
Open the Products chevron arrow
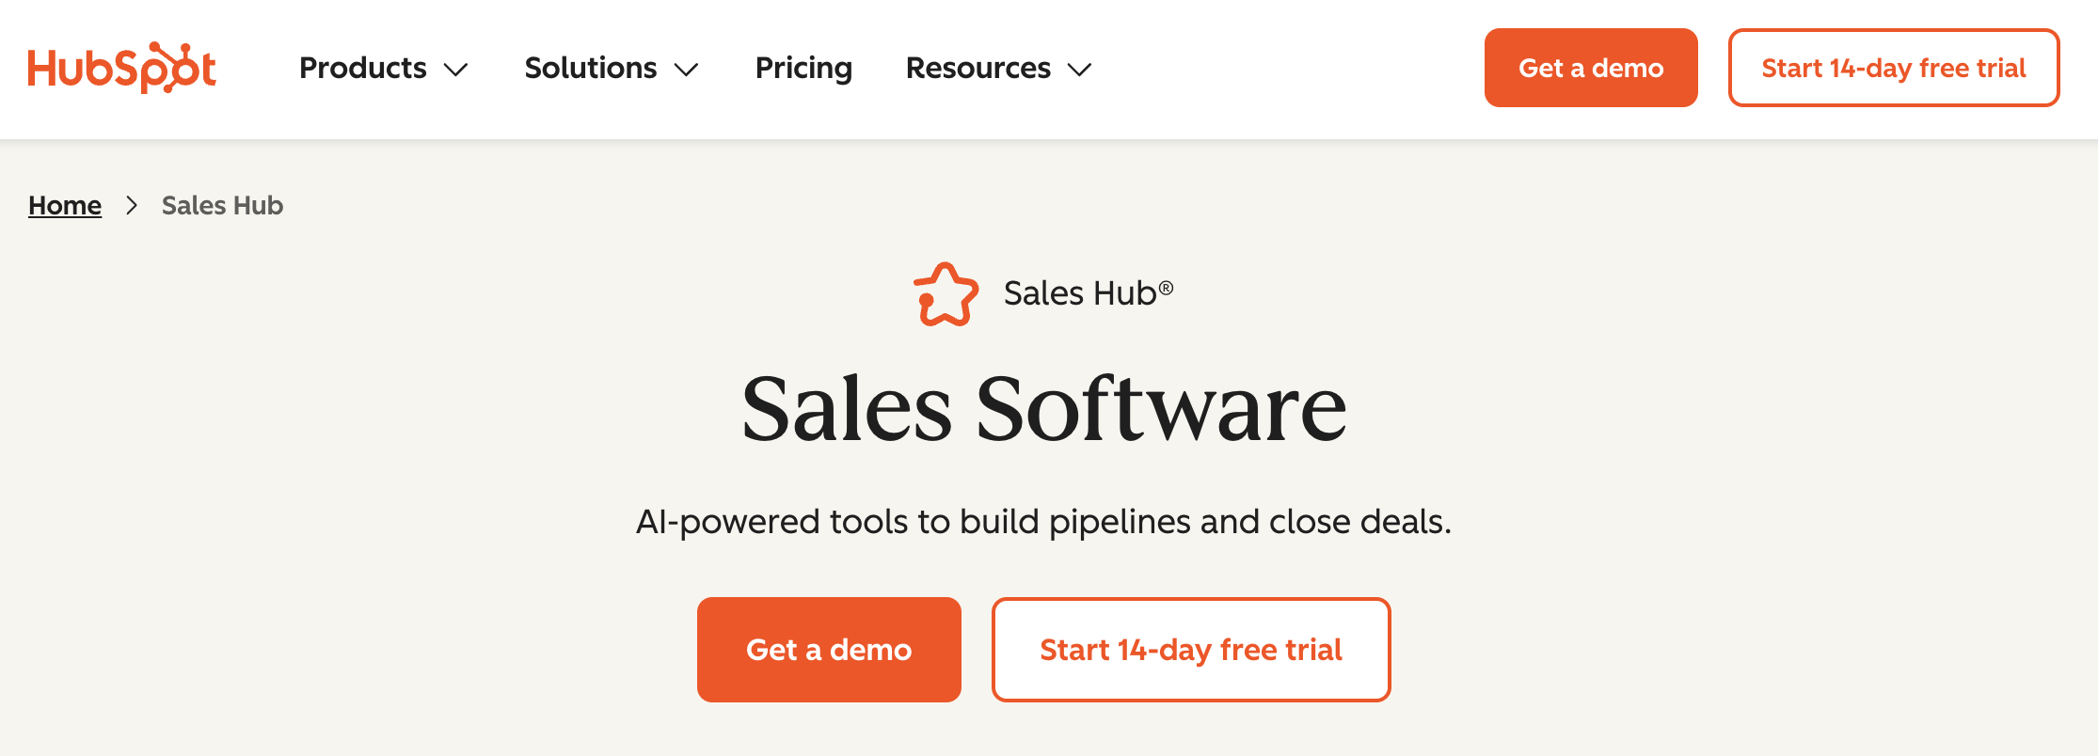click(457, 70)
